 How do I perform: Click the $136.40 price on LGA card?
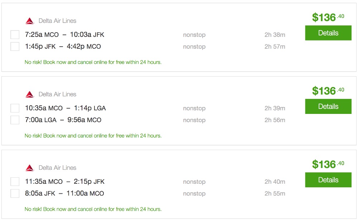tap(328, 91)
